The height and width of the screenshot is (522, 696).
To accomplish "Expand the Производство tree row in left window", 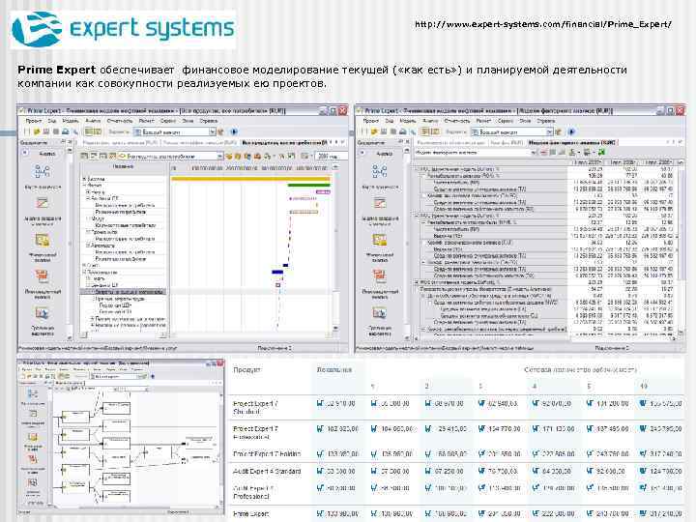I will pyautogui.click(x=84, y=272).
